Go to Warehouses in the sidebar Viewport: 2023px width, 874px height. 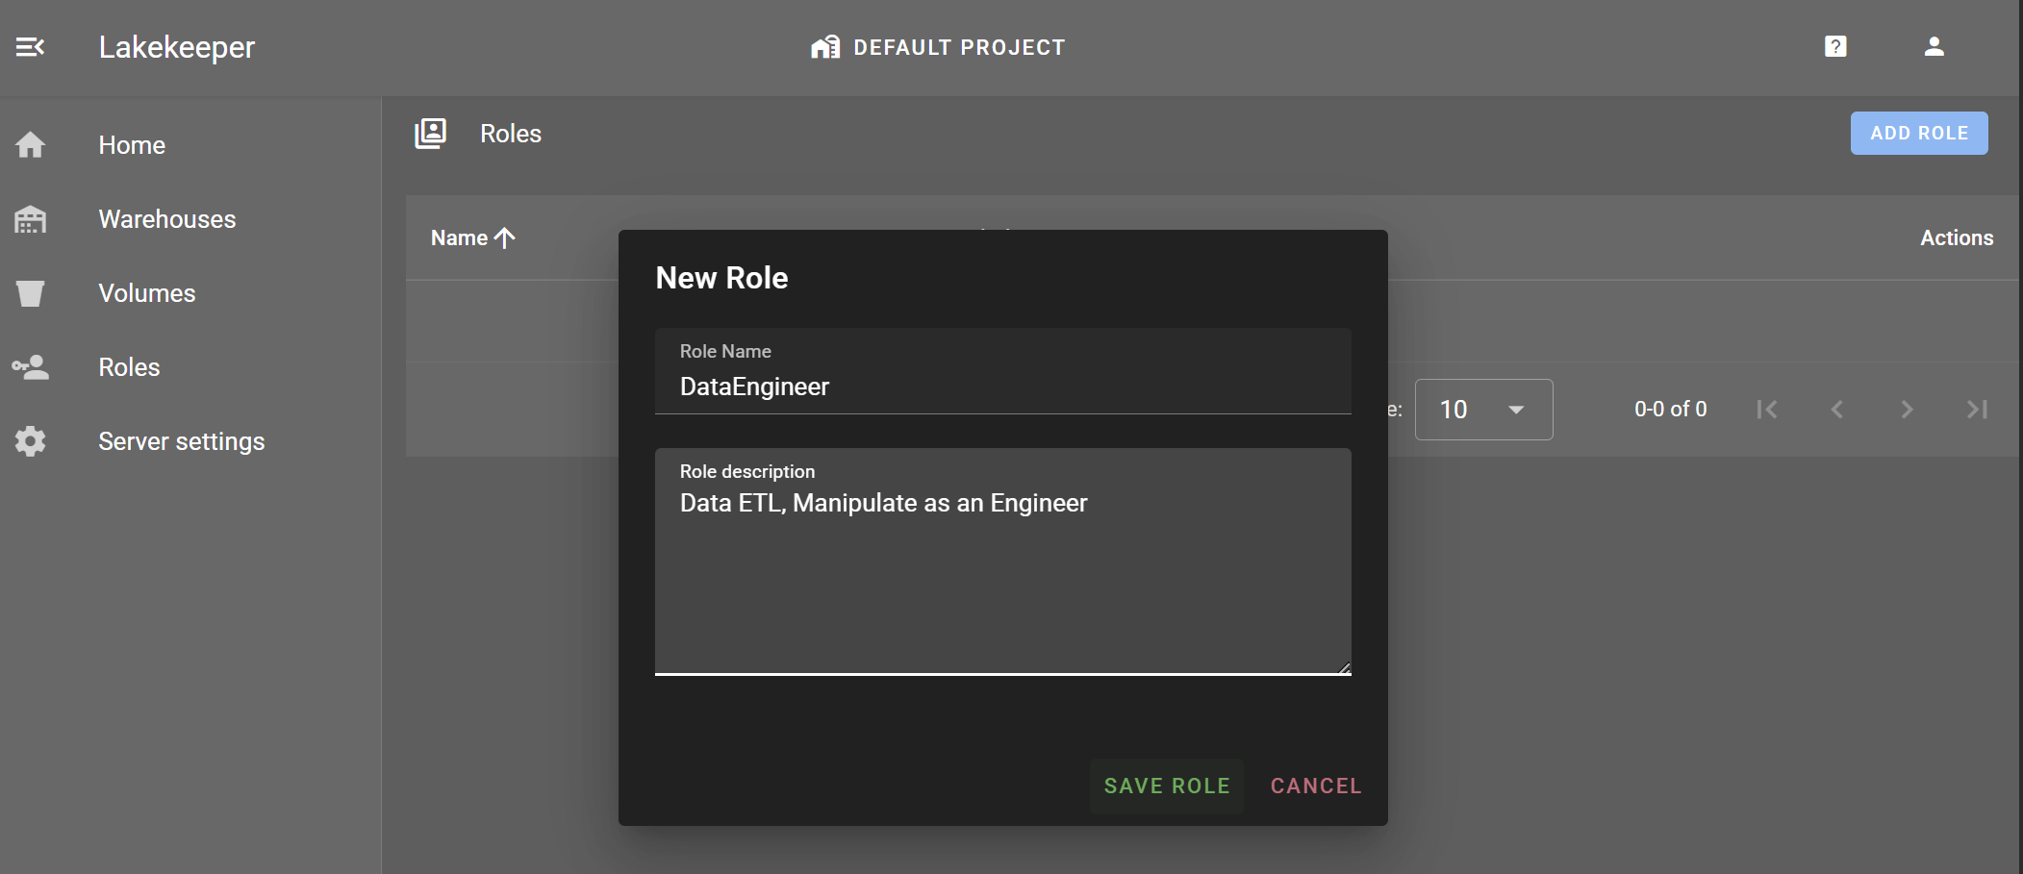(166, 219)
